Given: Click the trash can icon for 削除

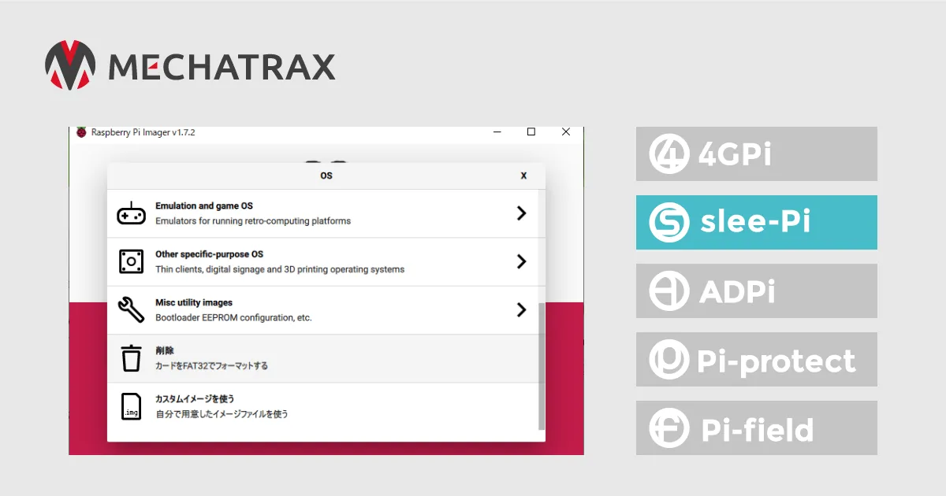Looking at the screenshot, I should 131,358.
